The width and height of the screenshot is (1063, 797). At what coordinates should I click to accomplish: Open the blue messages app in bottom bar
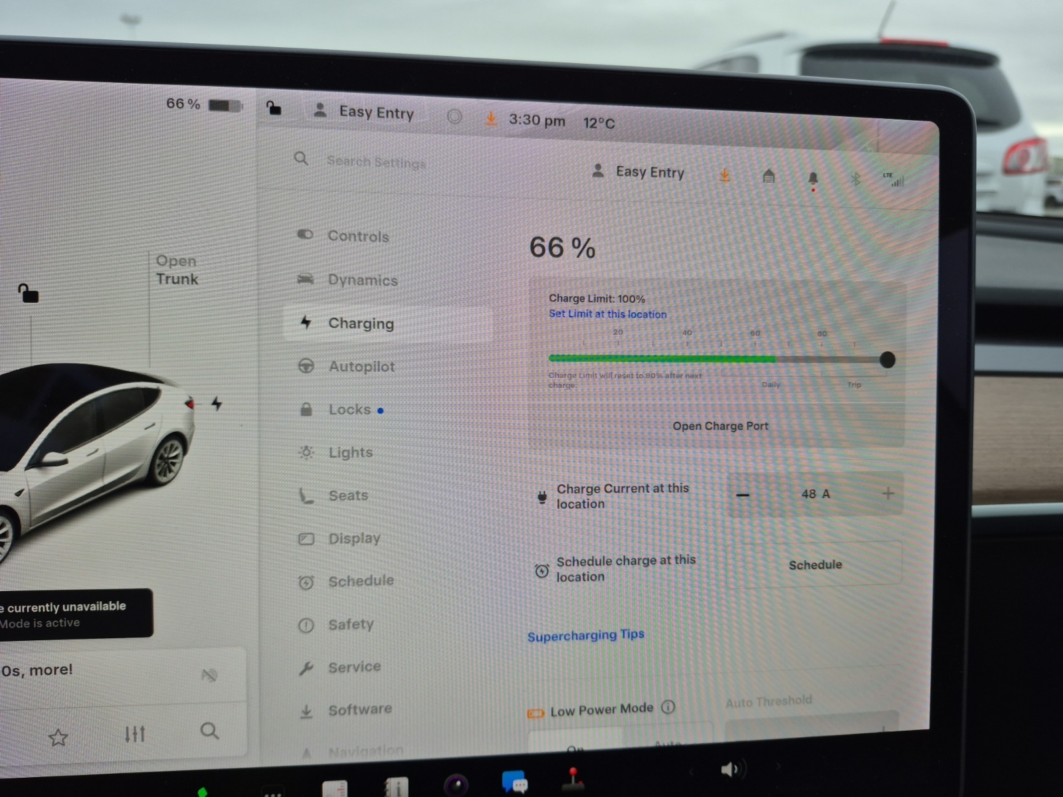514,782
